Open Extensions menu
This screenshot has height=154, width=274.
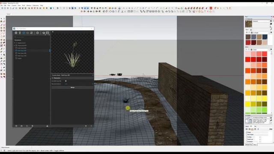36,6
